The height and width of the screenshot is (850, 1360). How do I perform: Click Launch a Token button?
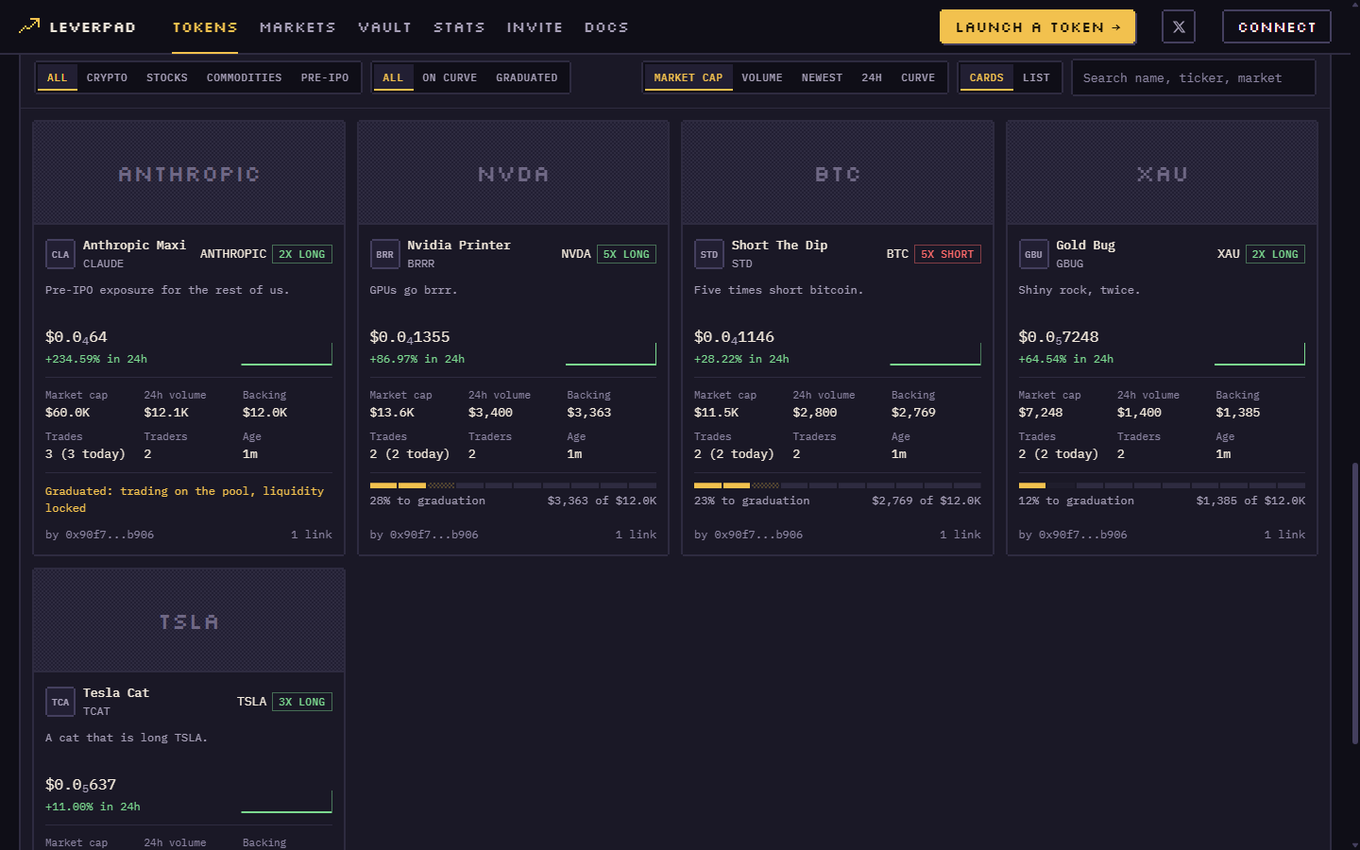[1038, 26]
